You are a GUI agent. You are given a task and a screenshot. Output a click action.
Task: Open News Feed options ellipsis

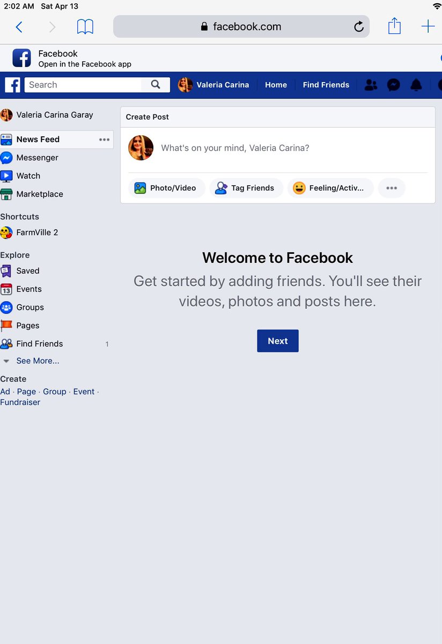[104, 140]
